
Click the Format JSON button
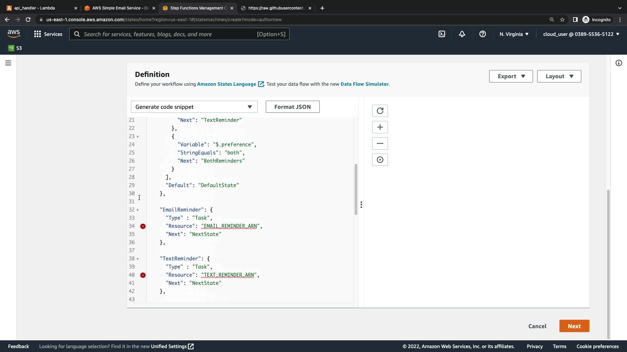click(292, 107)
